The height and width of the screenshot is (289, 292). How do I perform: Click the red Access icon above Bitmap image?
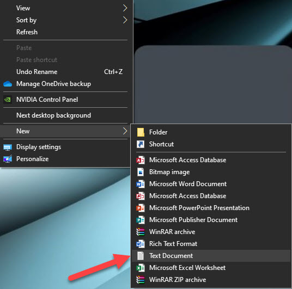[x=141, y=160]
